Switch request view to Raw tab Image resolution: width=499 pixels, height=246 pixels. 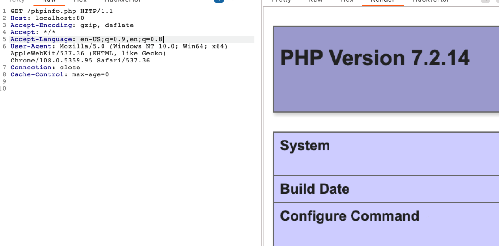[49, 1]
